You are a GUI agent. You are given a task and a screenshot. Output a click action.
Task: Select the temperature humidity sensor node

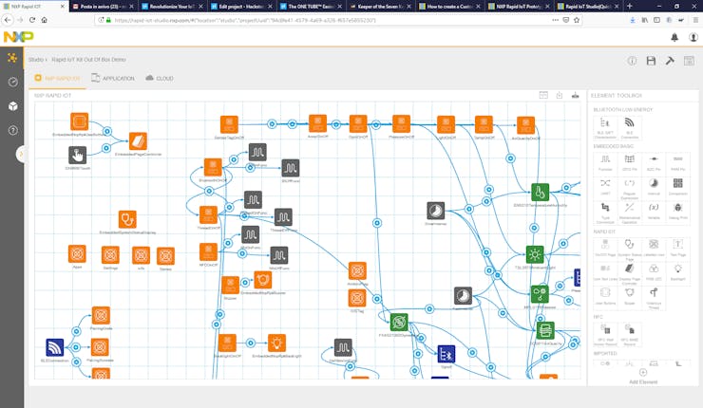coord(540,193)
